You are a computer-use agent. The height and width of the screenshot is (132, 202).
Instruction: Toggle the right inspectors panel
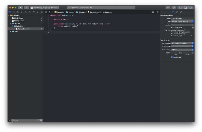point(190,8)
